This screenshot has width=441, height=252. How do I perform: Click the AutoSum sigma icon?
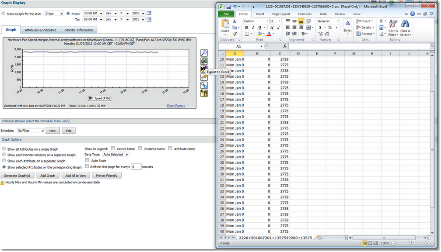coord(381,21)
